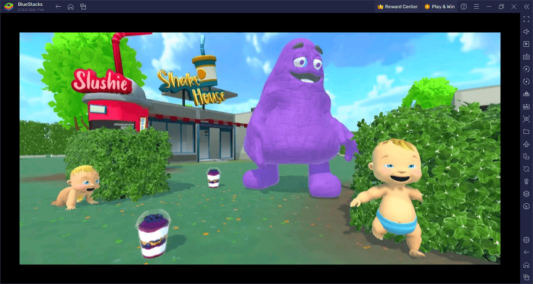
Task: Open recent apps from the title bar
Action: [x=83, y=7]
